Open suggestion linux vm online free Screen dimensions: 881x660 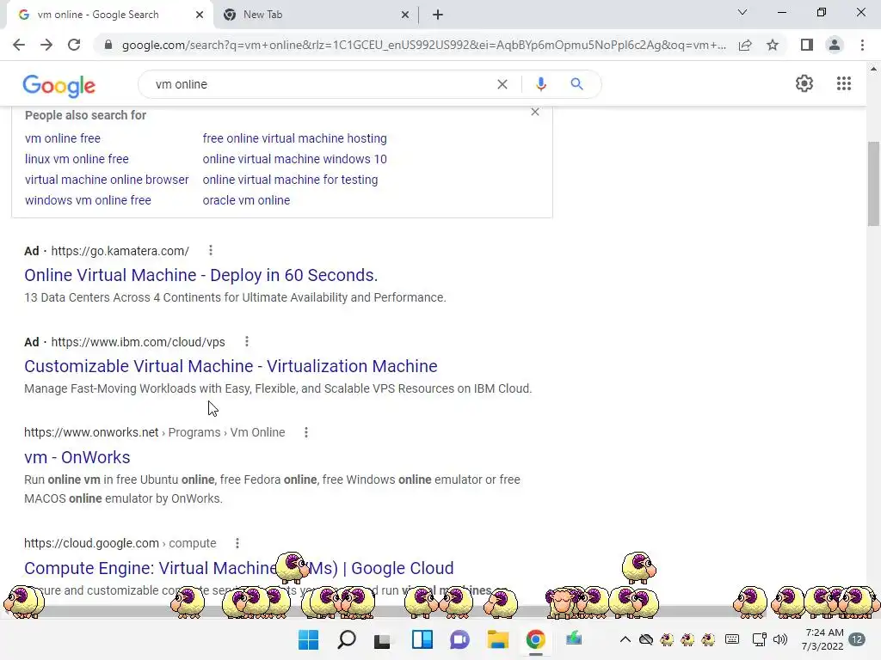coord(77,159)
